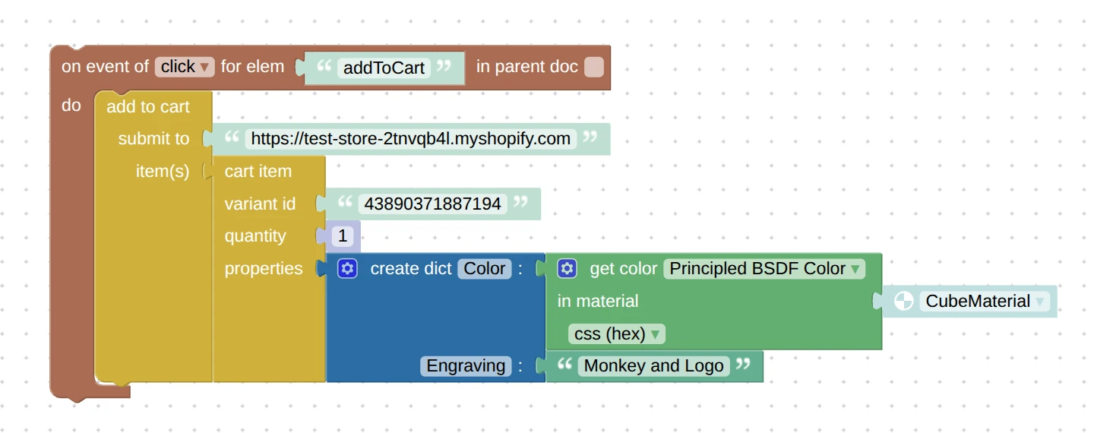Open the create dict gear settings icon
The image size is (1094, 433).
click(x=347, y=268)
